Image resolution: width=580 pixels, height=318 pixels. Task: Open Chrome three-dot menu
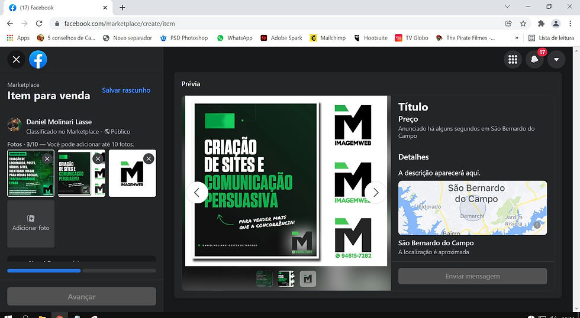point(570,23)
